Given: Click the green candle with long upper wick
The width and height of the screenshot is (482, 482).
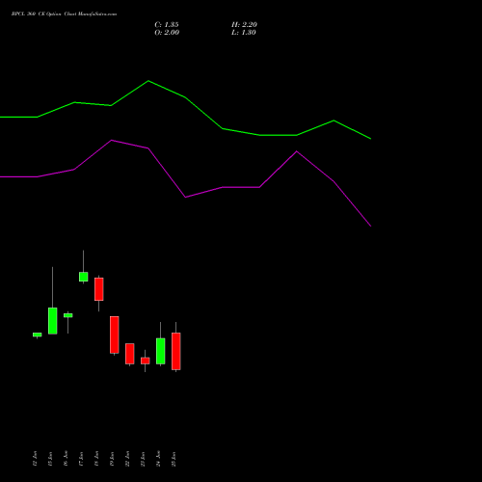Looking at the screenshot, I should tap(53, 321).
